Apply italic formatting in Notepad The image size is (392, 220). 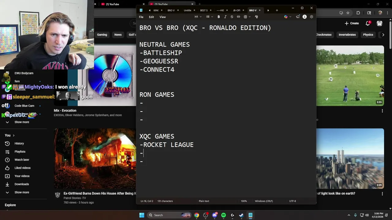[x=225, y=17]
